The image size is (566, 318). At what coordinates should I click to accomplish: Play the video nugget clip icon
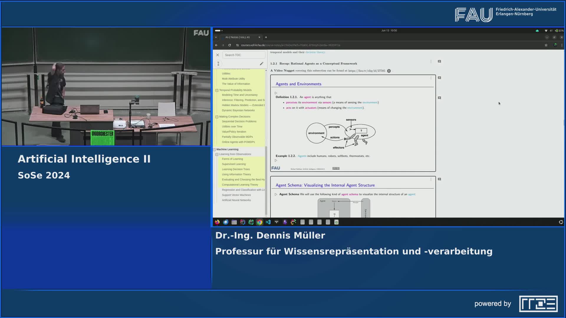(389, 71)
